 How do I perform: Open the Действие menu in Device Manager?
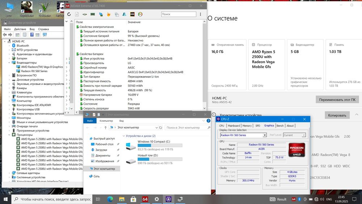20,29
